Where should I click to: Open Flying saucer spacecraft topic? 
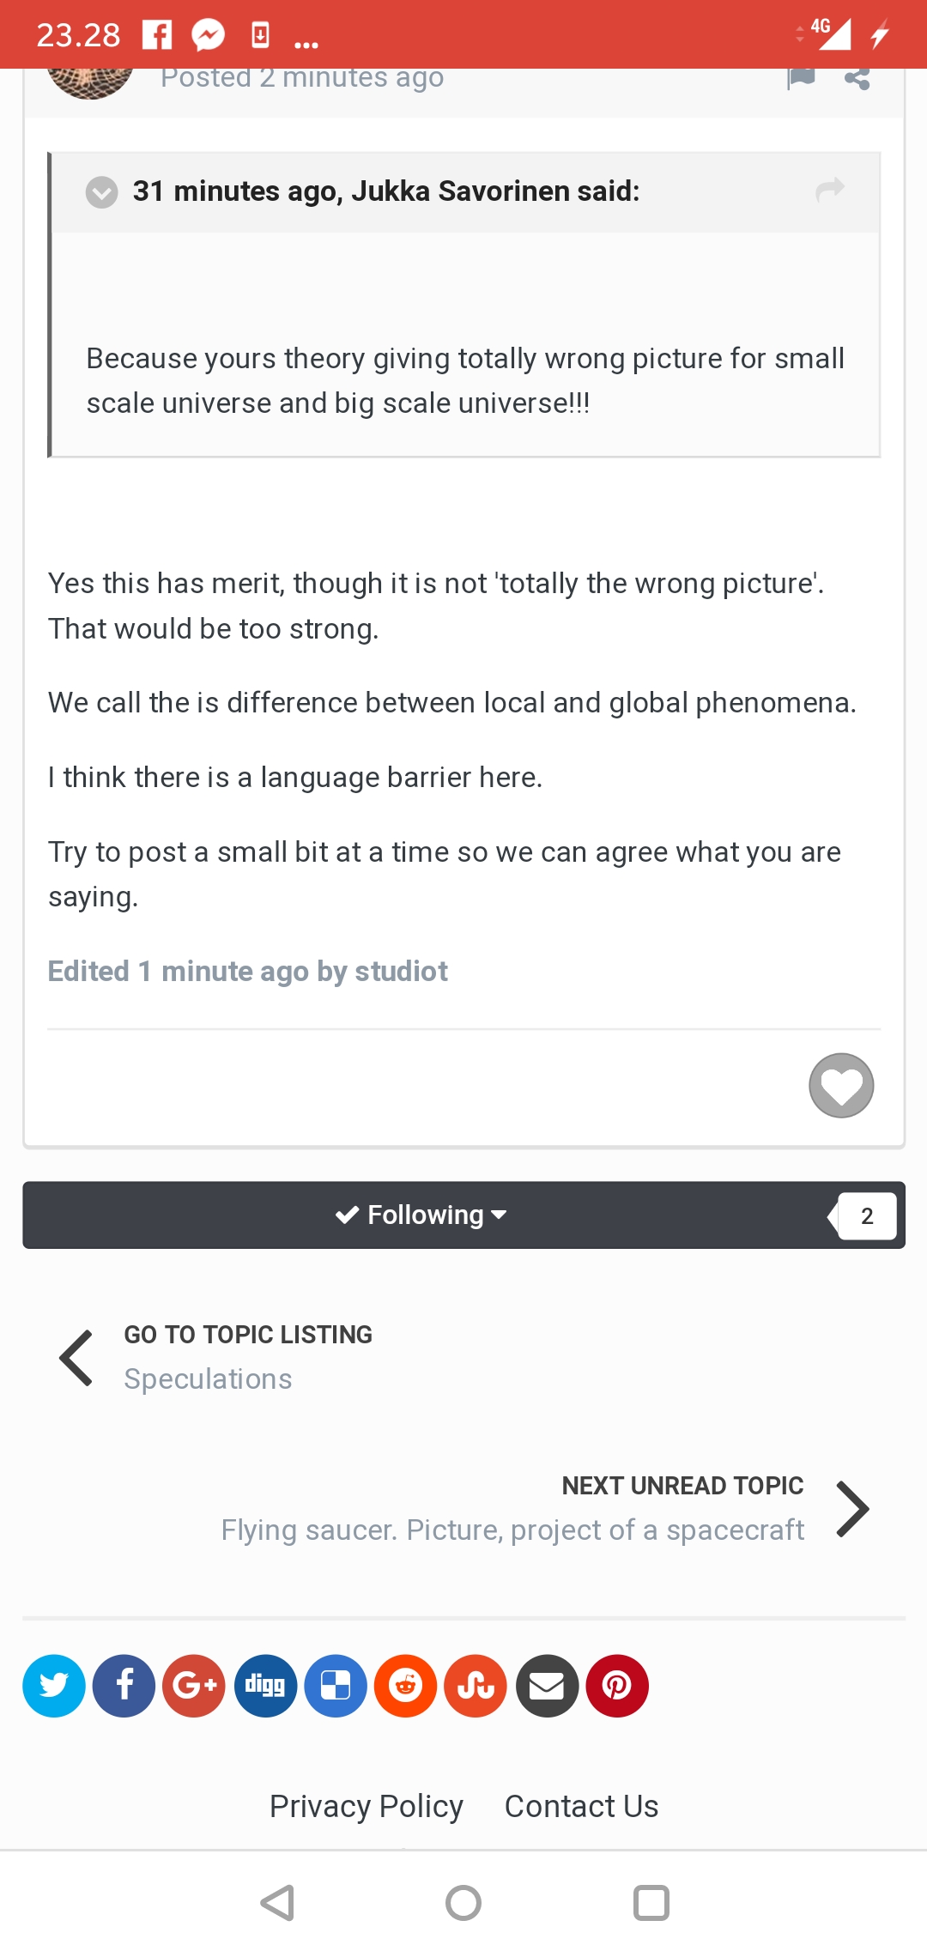512,1530
